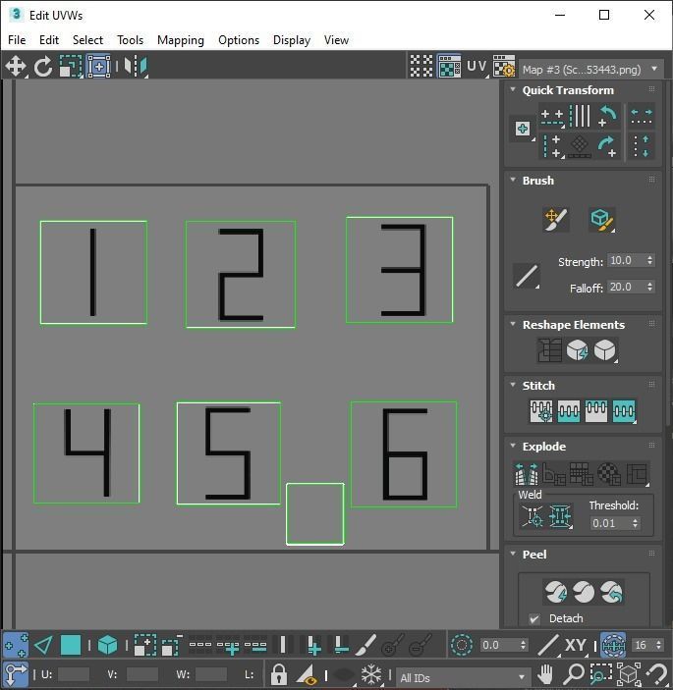673x690 pixels.
Task: Collapse the Brush rollout
Action: (513, 180)
